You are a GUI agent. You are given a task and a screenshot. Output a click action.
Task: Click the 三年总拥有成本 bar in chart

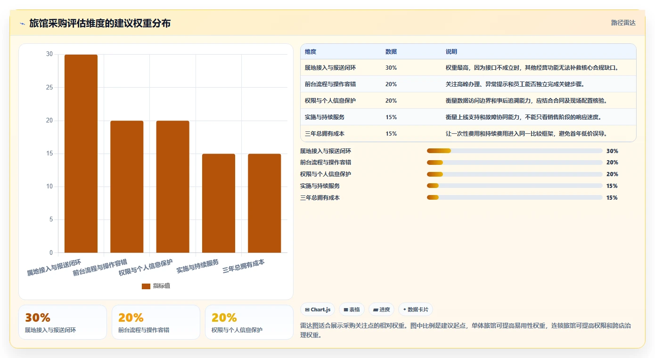click(x=264, y=203)
